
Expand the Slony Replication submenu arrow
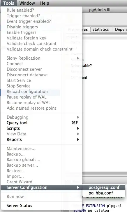pos(78,58)
